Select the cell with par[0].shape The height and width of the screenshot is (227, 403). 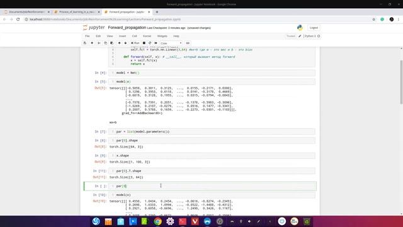[x=212, y=140]
